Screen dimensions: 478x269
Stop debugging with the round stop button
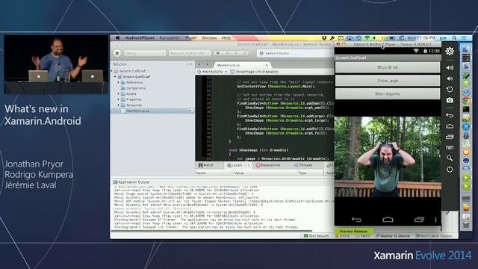tap(117, 53)
